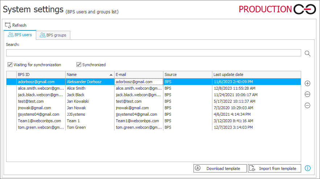This screenshot has width=320, height=179.
Task: Click E-mail jjsystems04@gmail.com cell
Action: (139, 114)
